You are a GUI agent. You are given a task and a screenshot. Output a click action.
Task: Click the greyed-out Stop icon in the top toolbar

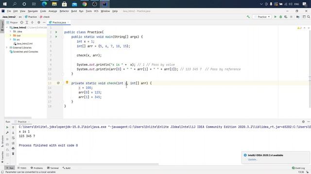click(x=291, y=17)
